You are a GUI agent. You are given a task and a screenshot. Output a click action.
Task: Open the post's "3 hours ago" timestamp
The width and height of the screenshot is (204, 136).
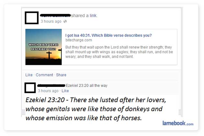[51, 22]
